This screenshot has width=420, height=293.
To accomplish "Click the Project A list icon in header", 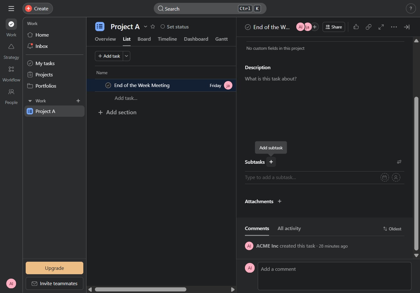I will coord(100,27).
